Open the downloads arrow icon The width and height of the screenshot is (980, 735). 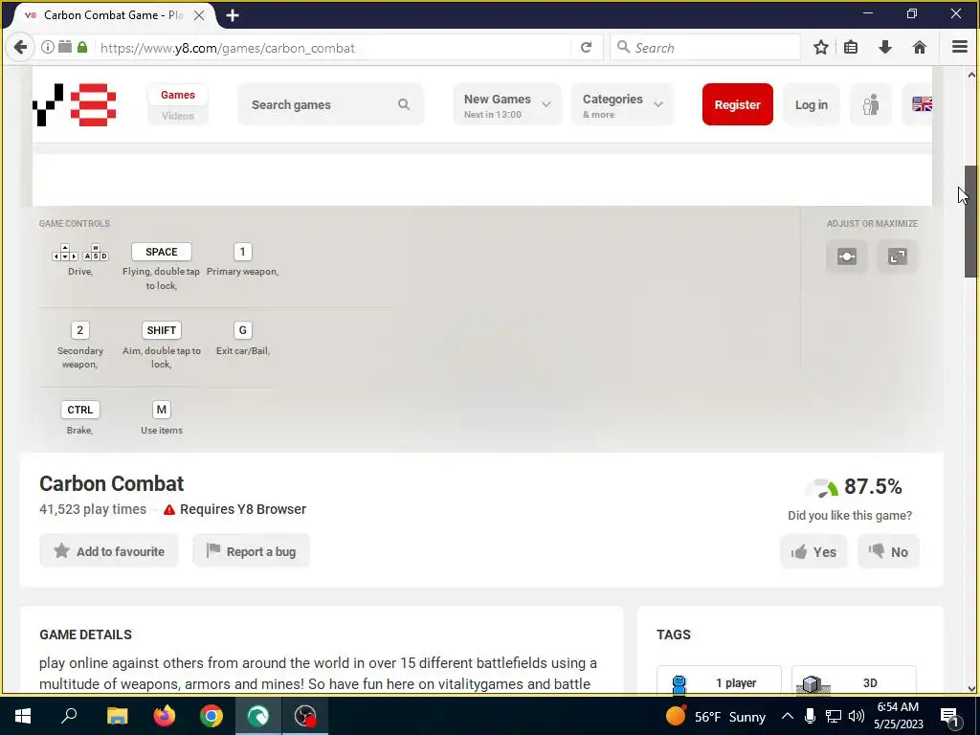click(x=885, y=48)
